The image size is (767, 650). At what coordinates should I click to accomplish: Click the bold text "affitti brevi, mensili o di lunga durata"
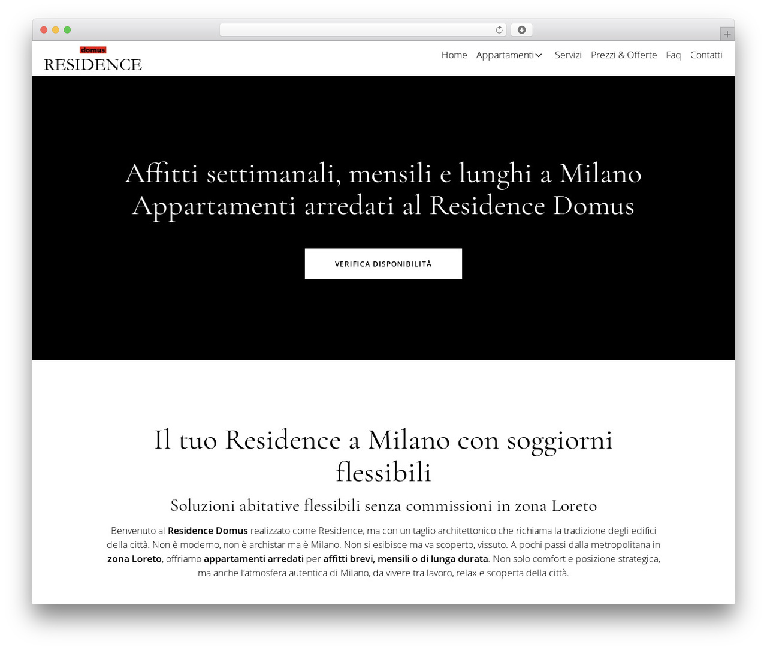pyautogui.click(x=406, y=559)
